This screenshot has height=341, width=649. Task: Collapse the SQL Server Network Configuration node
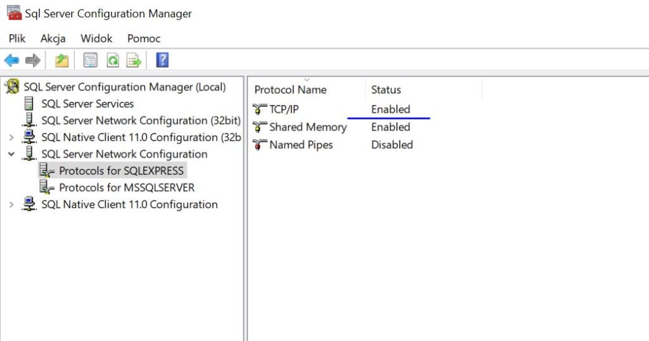click(x=11, y=154)
